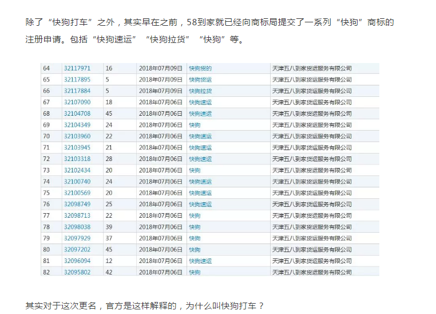Select class number 37 in row 79

coord(109,238)
